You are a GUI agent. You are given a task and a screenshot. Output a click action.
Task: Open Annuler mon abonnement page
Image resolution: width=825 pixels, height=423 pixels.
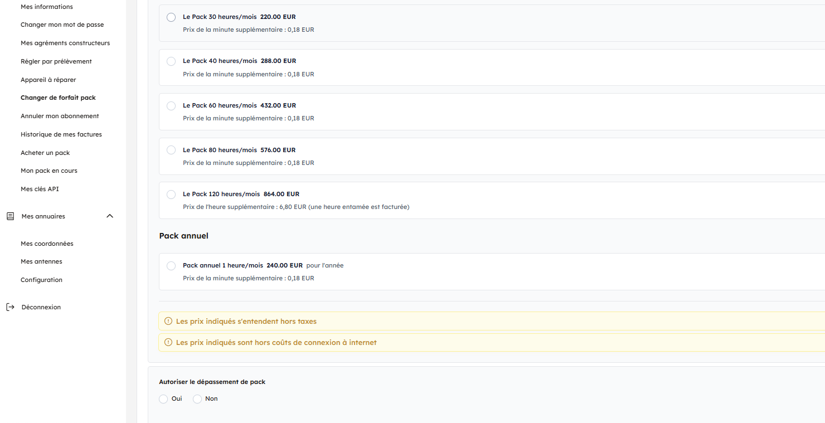point(60,116)
